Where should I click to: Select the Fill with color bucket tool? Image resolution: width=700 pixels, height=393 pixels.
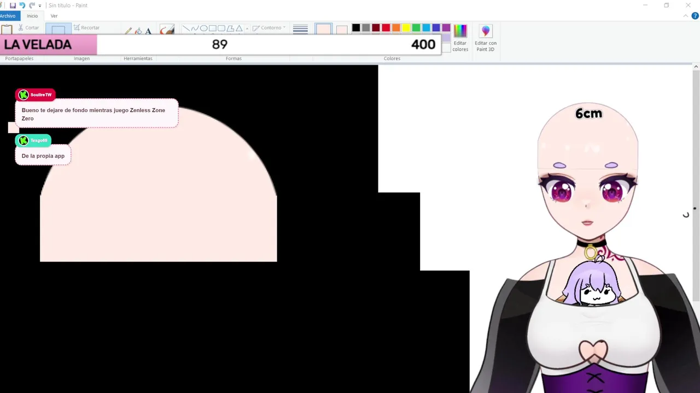tap(138, 31)
